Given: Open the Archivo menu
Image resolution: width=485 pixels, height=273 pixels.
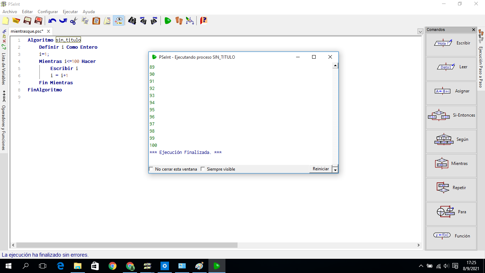Looking at the screenshot, I should [x=10, y=12].
